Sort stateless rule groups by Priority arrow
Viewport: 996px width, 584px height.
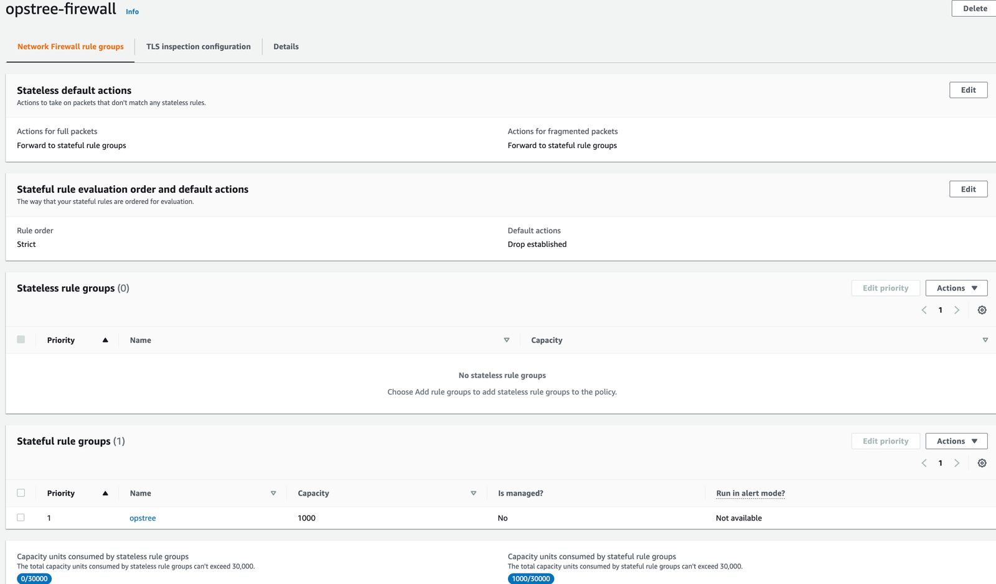[105, 340]
